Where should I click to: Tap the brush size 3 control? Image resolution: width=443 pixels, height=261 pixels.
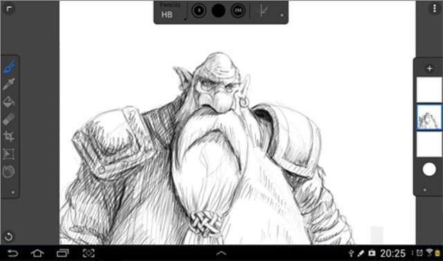click(x=199, y=11)
